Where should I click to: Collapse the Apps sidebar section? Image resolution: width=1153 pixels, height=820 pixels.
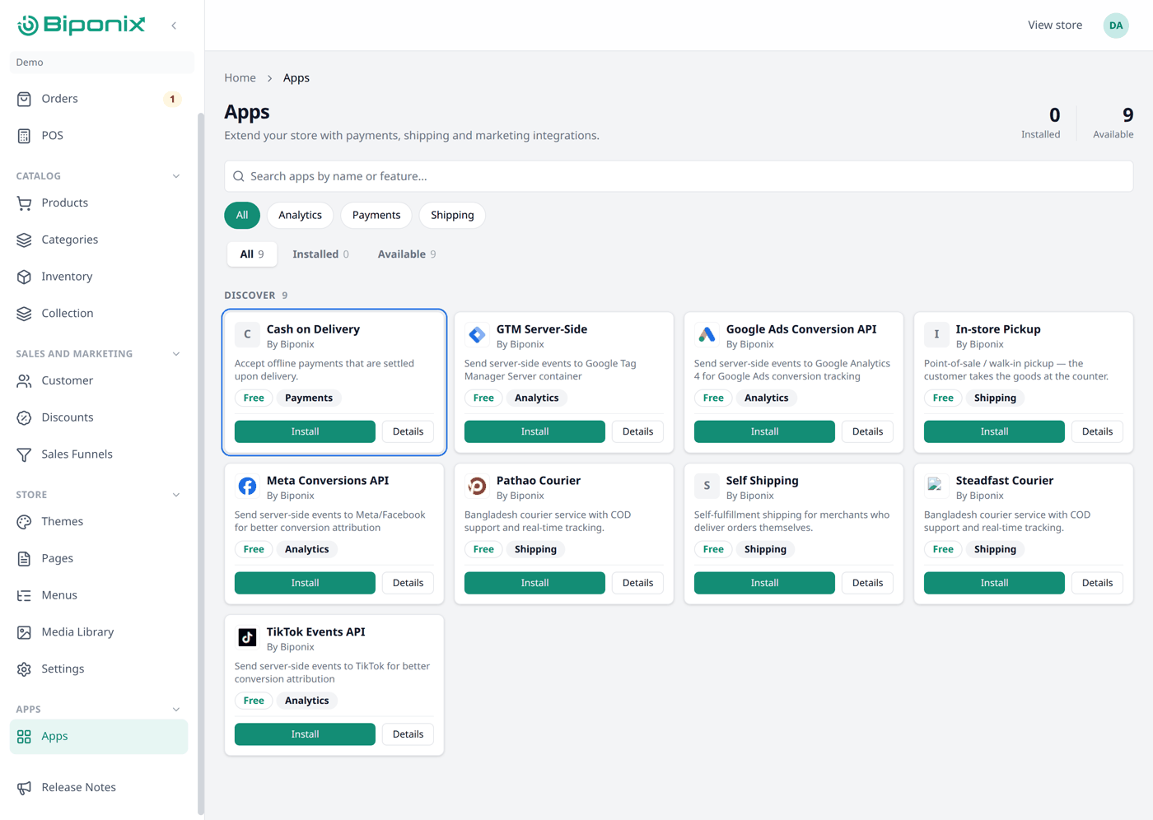[x=175, y=710]
